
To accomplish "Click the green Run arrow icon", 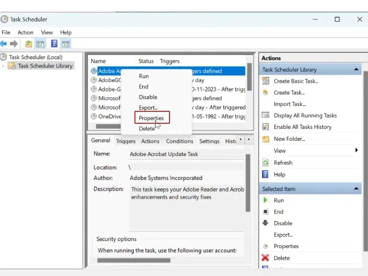I will pos(265,200).
